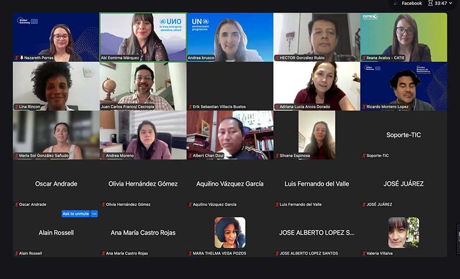
Task: Click the Ileana Avalos - CATIE video tile
Action: (x=404, y=37)
